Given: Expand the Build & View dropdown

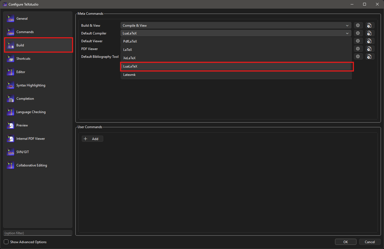Looking at the screenshot, I should pyautogui.click(x=347, y=25).
